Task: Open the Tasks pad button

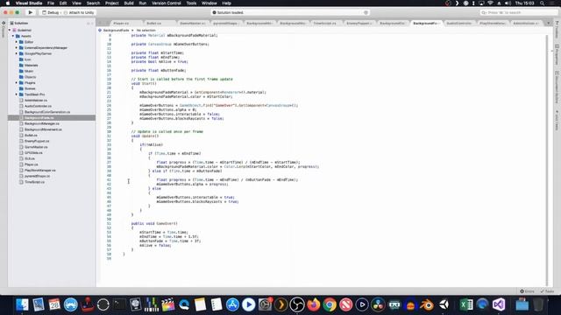Action: tap(547, 291)
